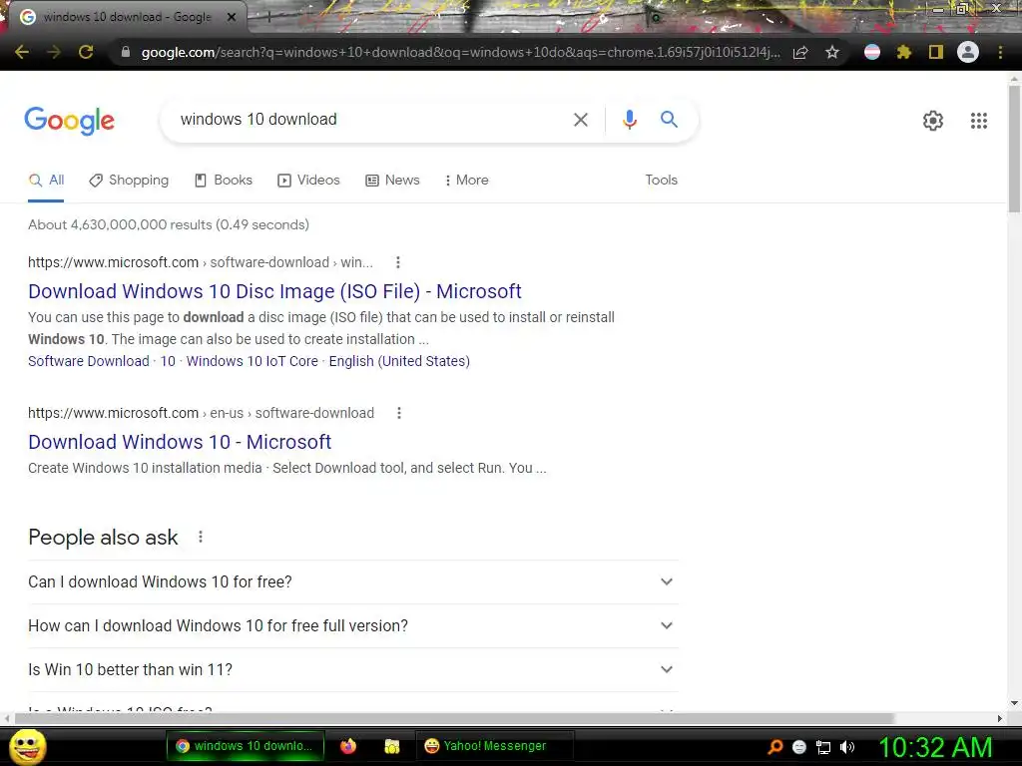Click the vertical scrollbar thumb
This screenshot has height=766, width=1022.
tap(1014, 150)
